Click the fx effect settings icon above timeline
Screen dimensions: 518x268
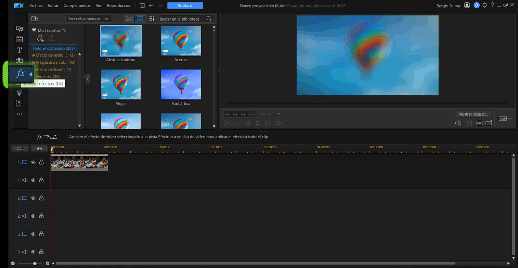point(39,137)
